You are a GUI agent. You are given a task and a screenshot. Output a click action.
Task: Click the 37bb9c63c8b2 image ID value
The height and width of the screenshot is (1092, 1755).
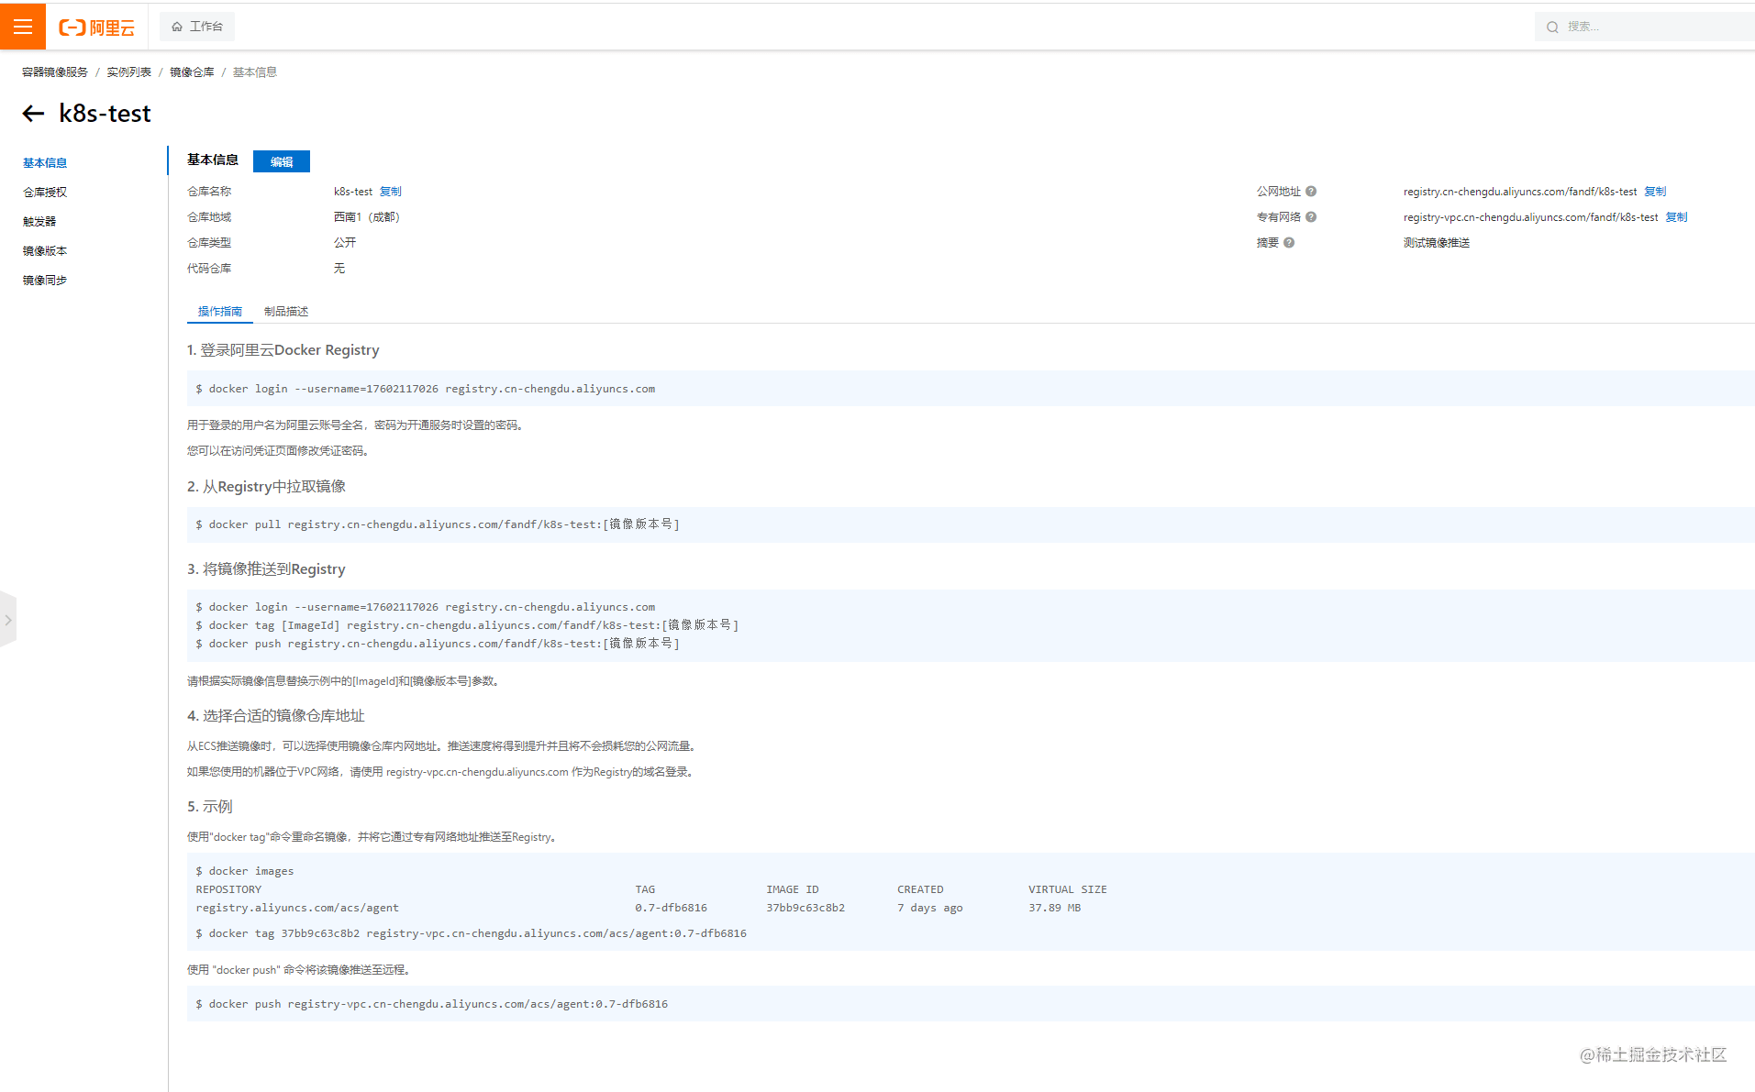[805, 908]
